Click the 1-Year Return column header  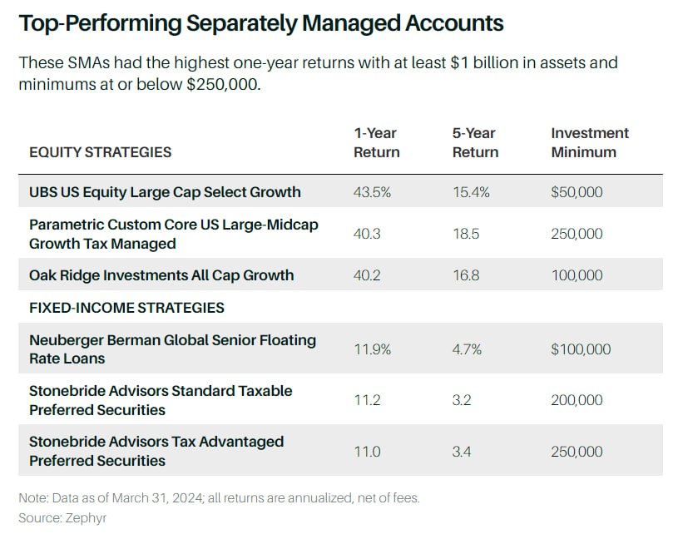click(x=377, y=142)
